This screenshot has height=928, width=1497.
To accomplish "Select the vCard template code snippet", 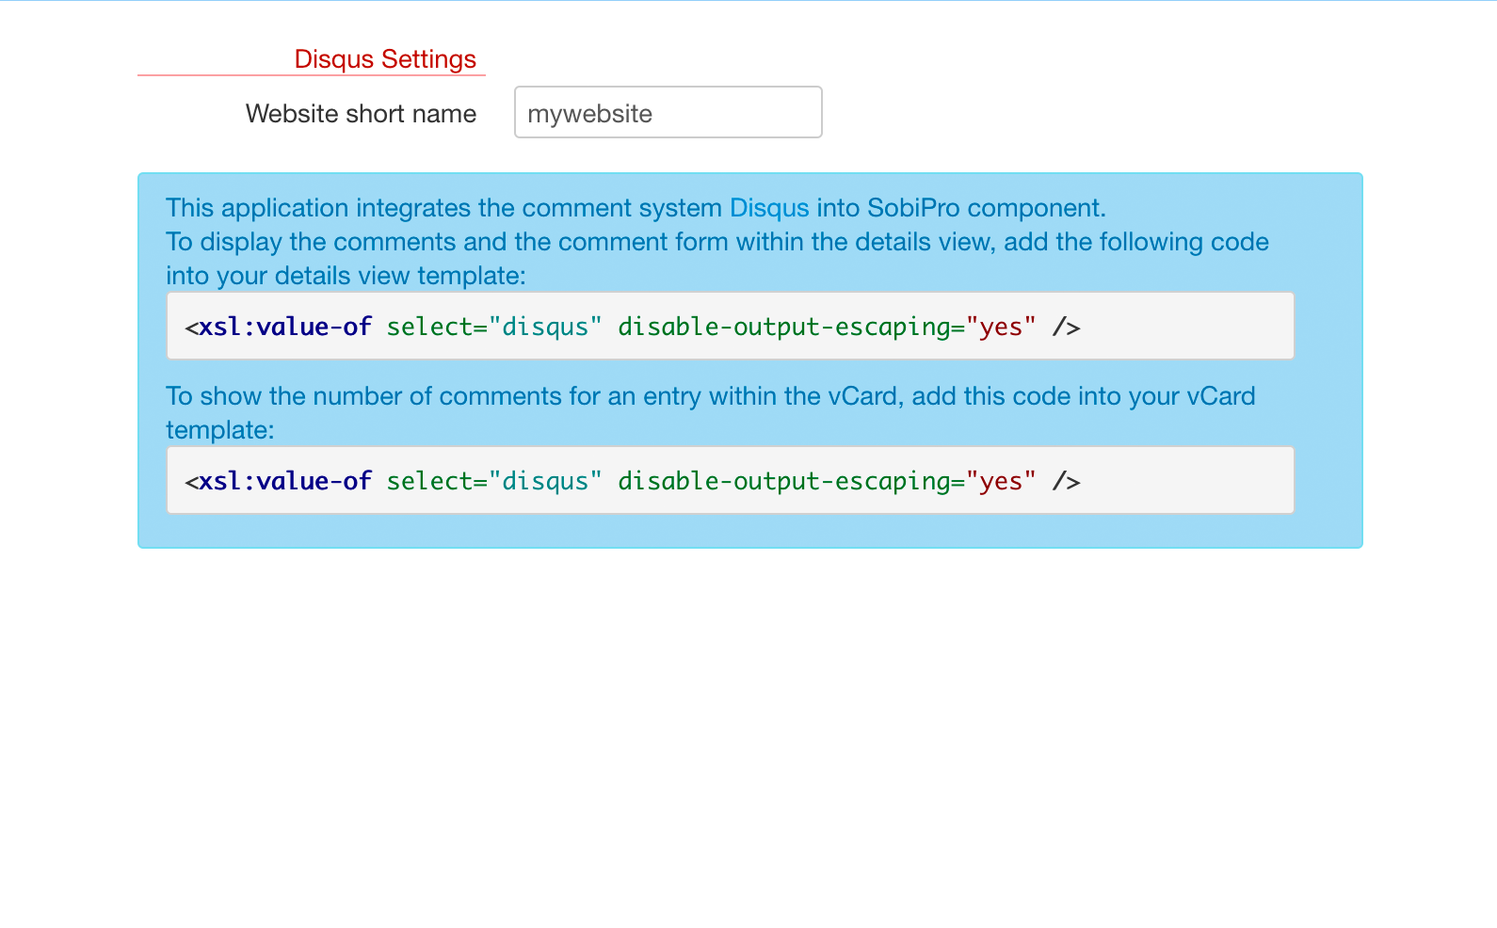I will pyautogui.click(x=730, y=480).
